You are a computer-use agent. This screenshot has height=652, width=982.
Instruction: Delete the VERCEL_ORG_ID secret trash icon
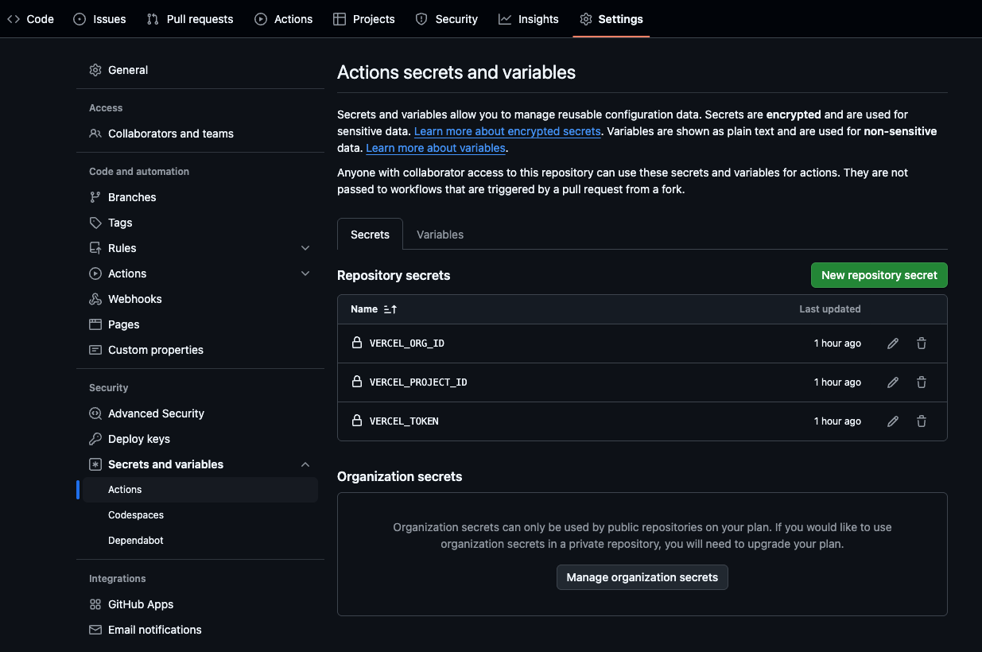[x=922, y=343]
